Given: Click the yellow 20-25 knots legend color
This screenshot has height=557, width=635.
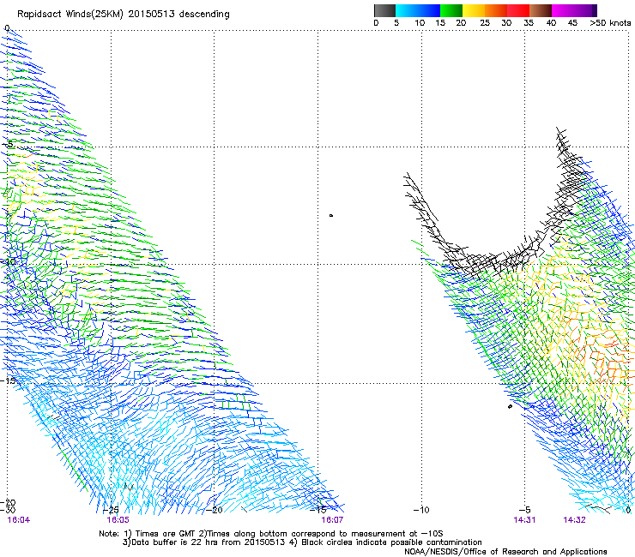Looking at the screenshot, I should click(474, 10).
